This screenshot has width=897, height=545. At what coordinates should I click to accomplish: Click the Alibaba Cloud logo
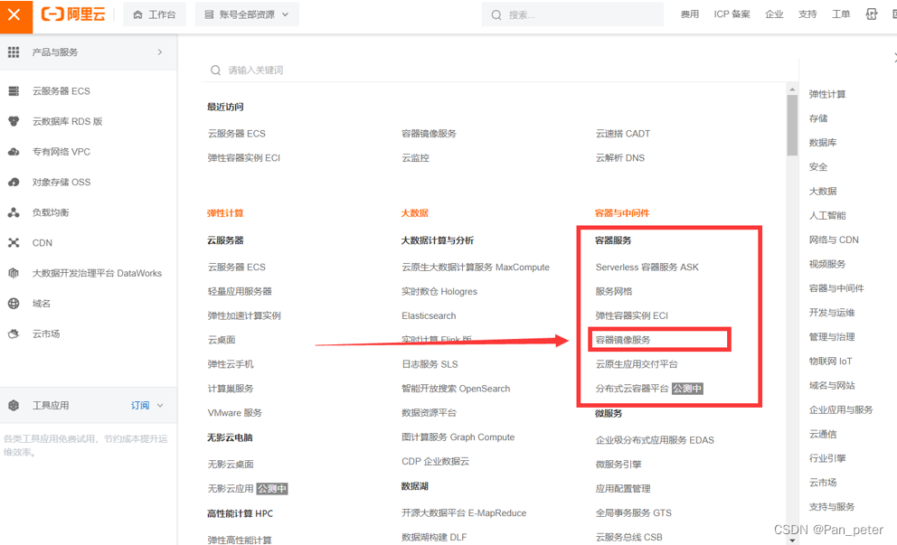(x=73, y=14)
